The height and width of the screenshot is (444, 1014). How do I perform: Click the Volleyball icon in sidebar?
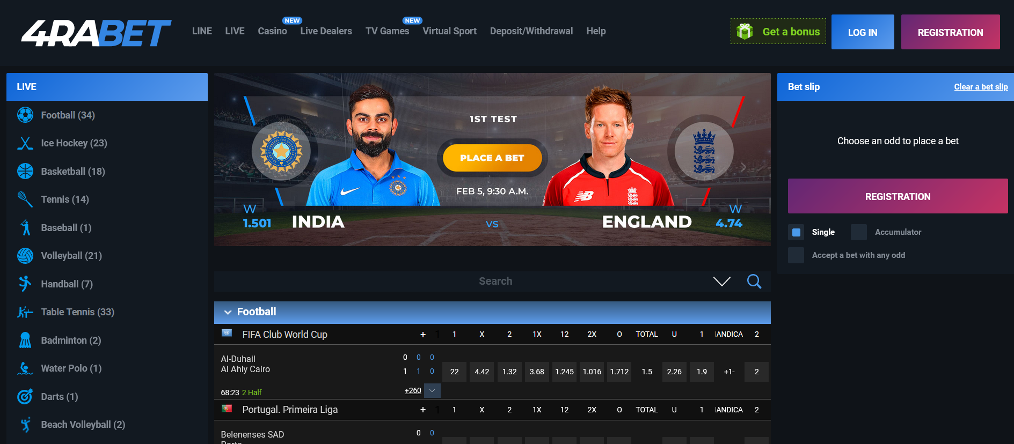[25, 256]
